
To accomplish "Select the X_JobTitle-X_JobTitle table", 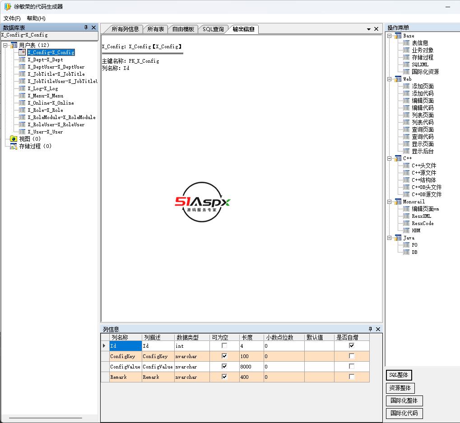I will (56, 74).
